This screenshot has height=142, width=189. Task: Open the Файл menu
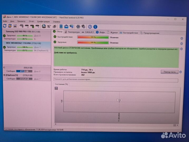click(5, 21)
